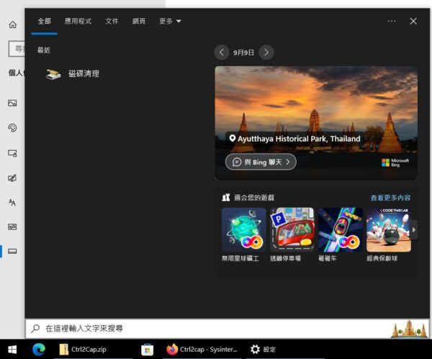The image size is (432, 359).
Task: Click the search magnifier icon
Action: 35,329
